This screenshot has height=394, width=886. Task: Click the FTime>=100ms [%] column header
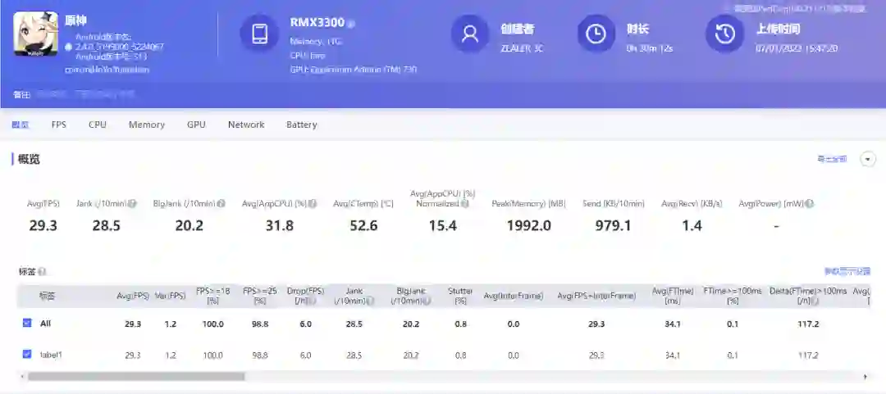click(733, 296)
